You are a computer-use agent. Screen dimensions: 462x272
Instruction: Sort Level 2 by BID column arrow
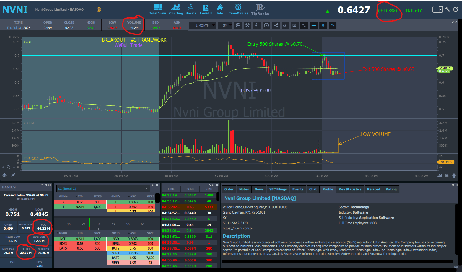point(76,196)
